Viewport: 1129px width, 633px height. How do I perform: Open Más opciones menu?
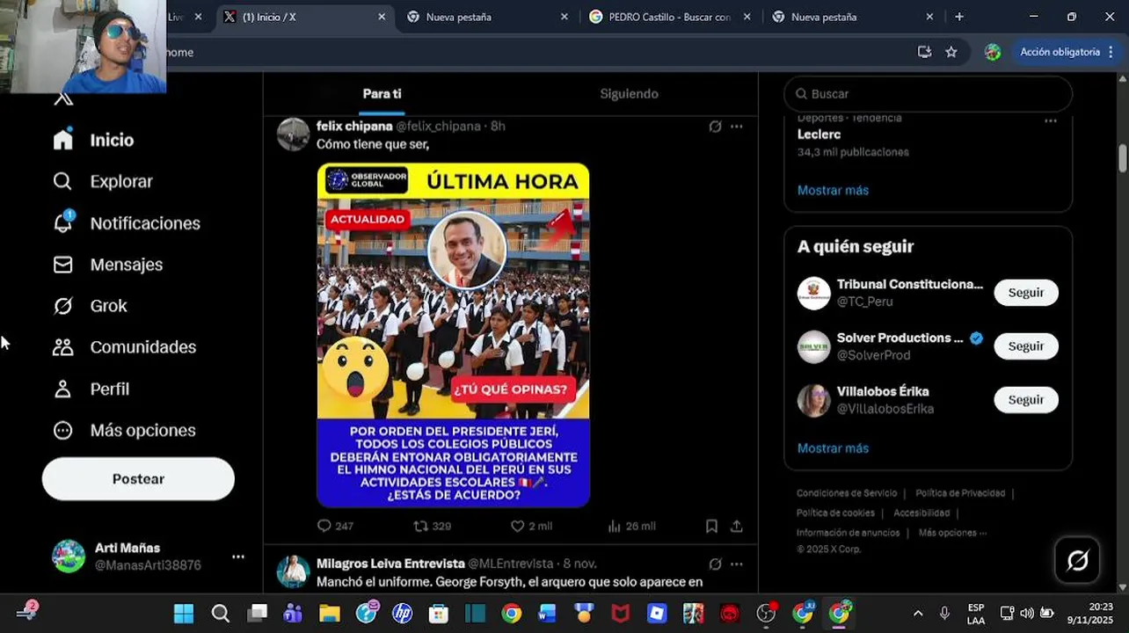(x=124, y=430)
